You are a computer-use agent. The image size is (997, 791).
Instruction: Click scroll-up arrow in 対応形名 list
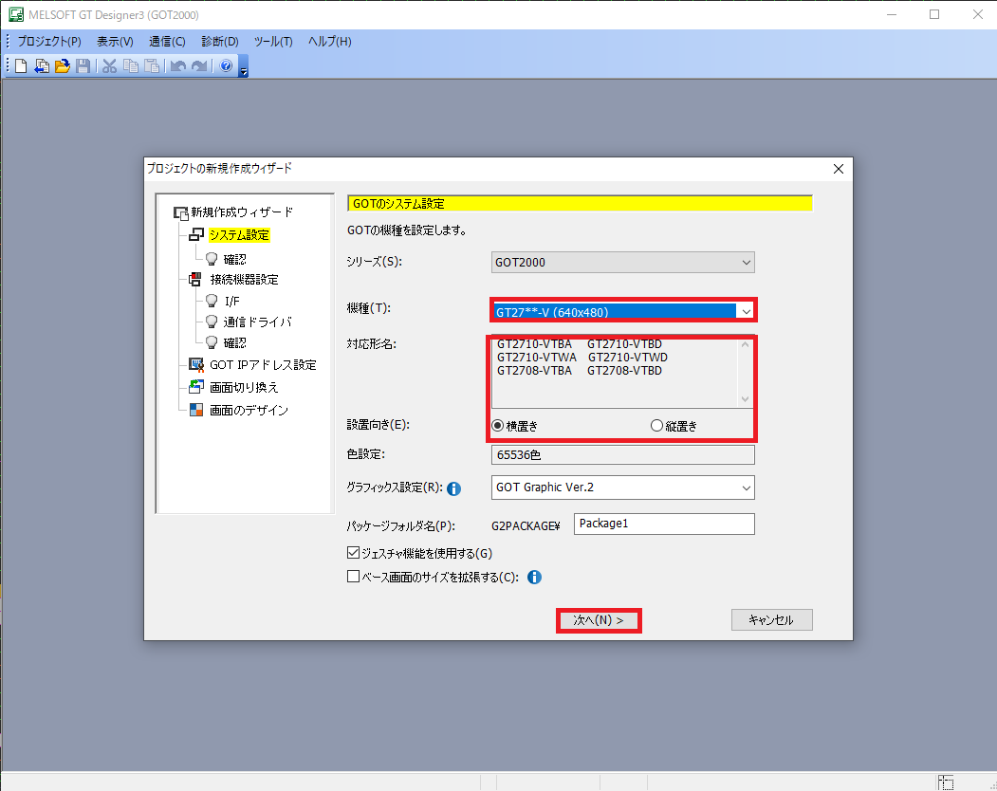(746, 345)
